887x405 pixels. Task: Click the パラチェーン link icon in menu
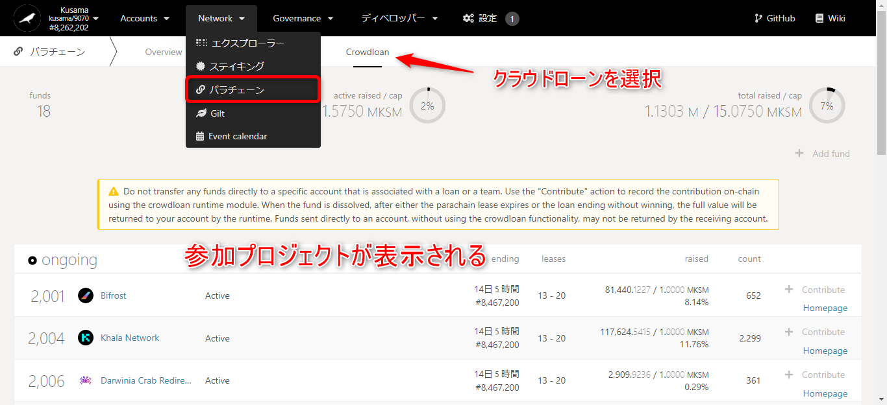pyautogui.click(x=201, y=89)
